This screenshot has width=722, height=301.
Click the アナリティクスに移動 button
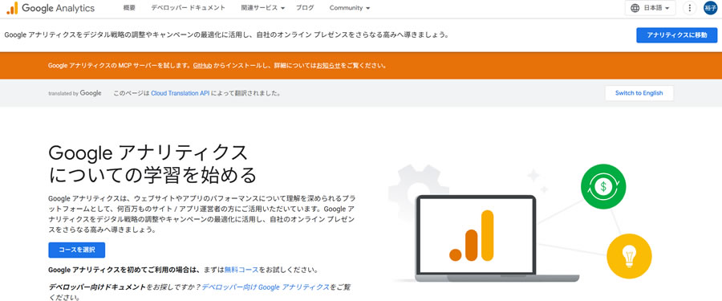pyautogui.click(x=676, y=35)
